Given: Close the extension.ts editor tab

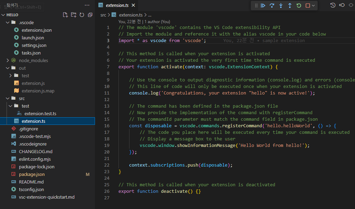Looking at the screenshot, I should 133,5.
